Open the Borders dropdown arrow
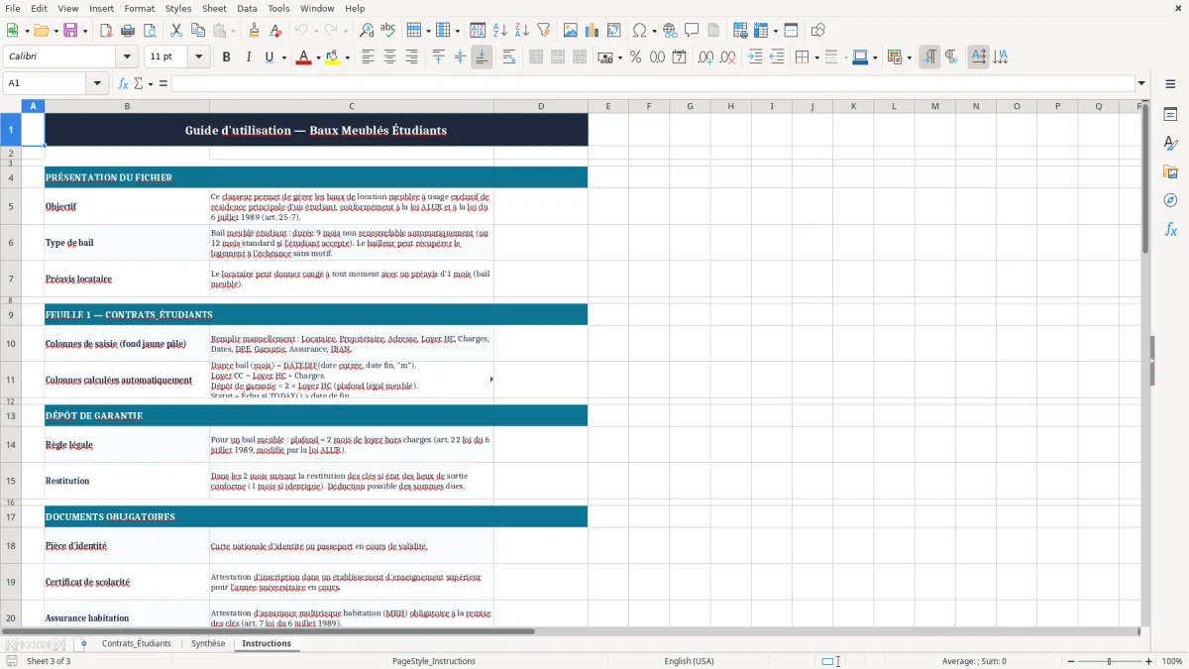 [817, 57]
